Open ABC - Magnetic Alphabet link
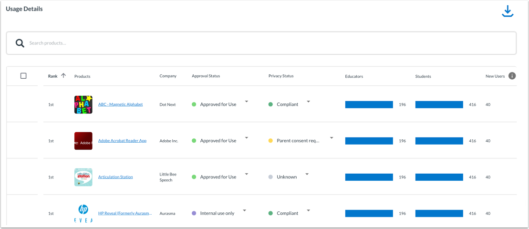Screen dimensions: 529x229 tap(120, 104)
